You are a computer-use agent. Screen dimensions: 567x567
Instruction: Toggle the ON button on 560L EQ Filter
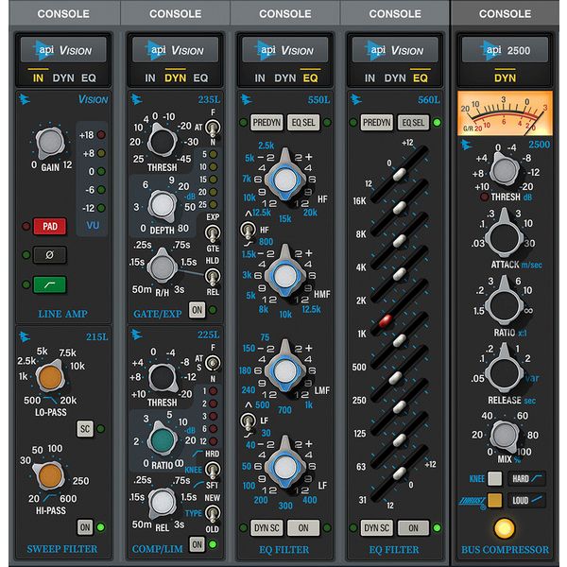413,528
